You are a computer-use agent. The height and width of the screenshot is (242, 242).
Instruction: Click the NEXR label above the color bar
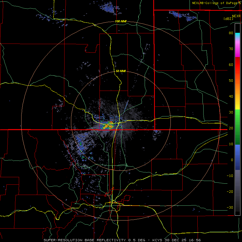236,16
